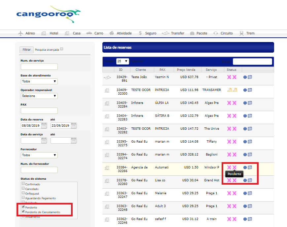The height and width of the screenshot is (227, 287).
Task: Click the info icon for Teste João reservation
Action: coord(245,77)
